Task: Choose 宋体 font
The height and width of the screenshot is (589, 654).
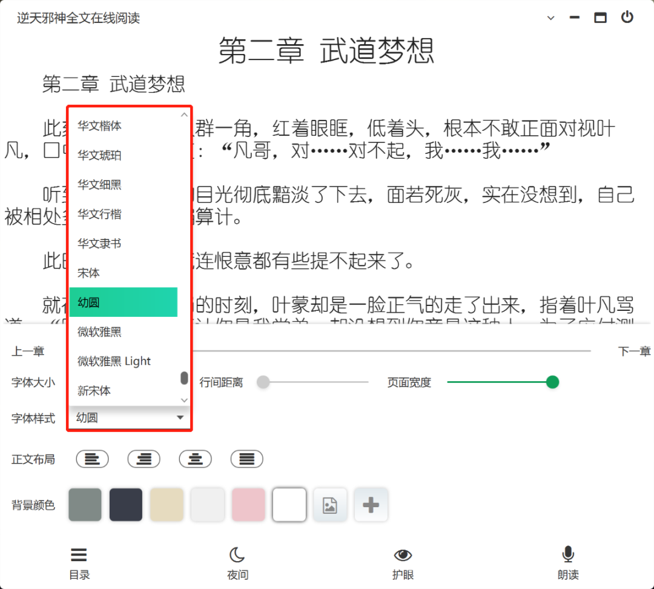Action: [124, 273]
